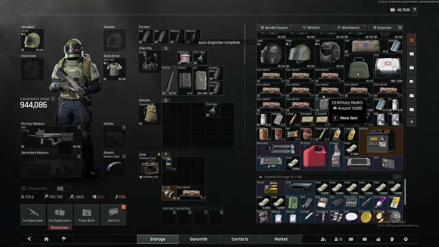Open organize settings gear icon
This screenshot has width=439, height=247.
coord(400,27)
